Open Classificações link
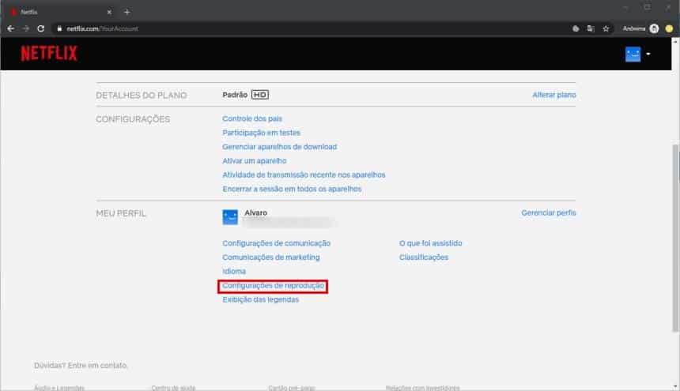This screenshot has height=391, width=680. click(423, 258)
